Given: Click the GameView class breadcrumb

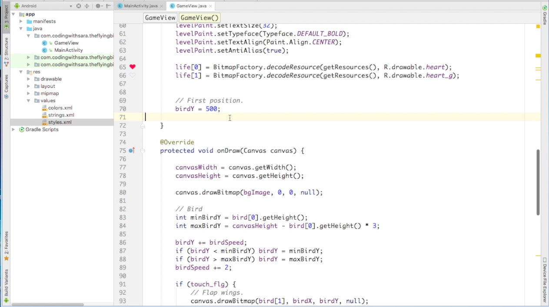Looking at the screenshot, I should tap(160, 18).
